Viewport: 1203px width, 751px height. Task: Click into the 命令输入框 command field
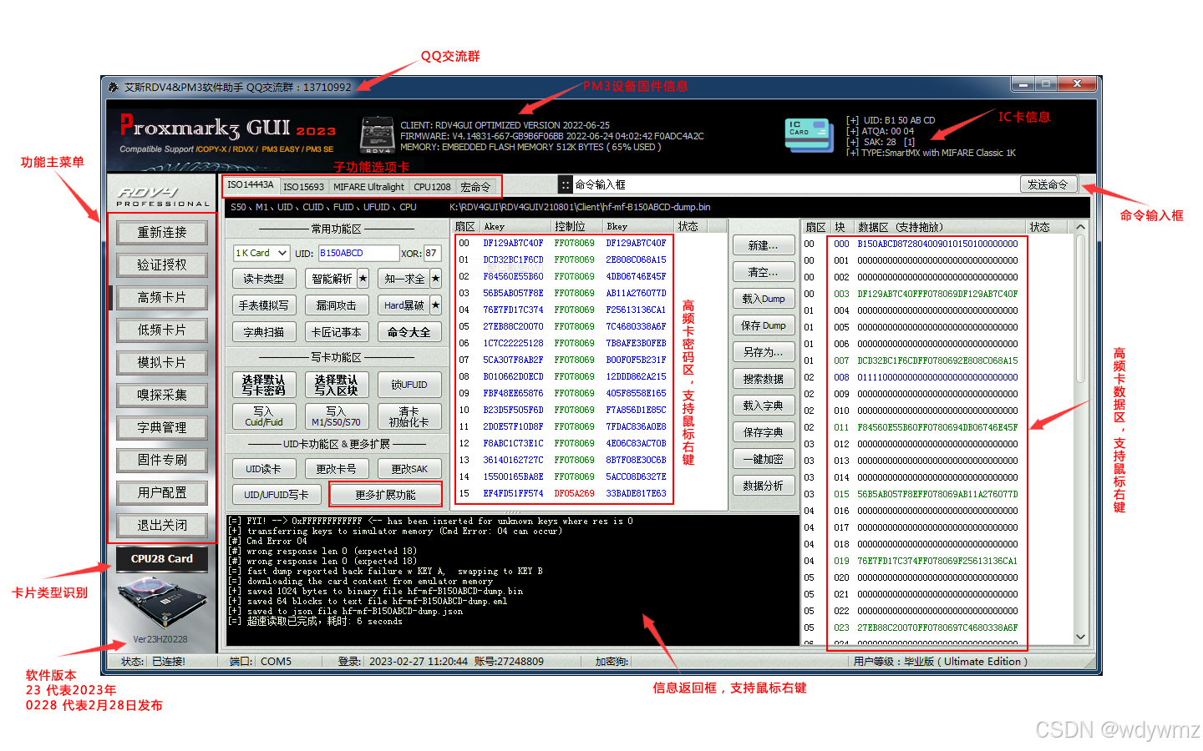(x=794, y=184)
